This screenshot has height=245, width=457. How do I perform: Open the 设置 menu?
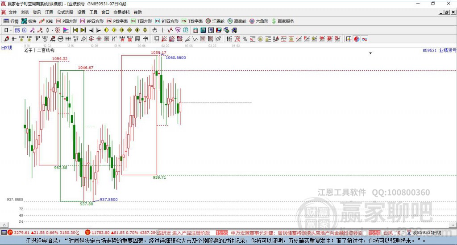coord(81,12)
